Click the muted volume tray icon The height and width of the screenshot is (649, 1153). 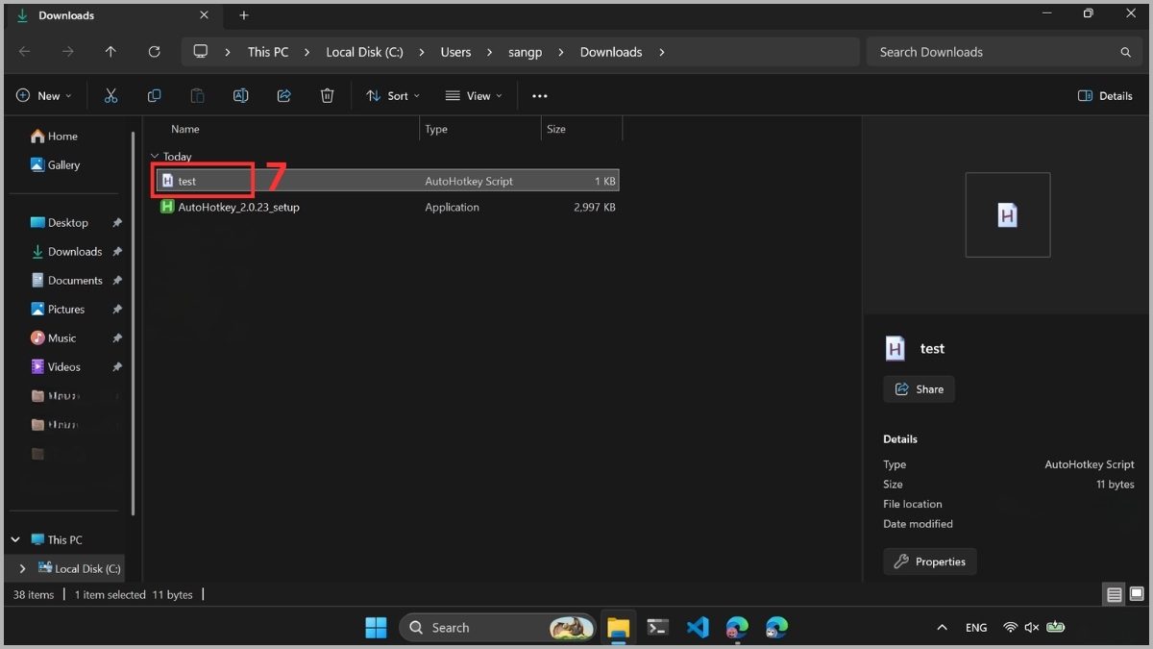[1032, 628]
